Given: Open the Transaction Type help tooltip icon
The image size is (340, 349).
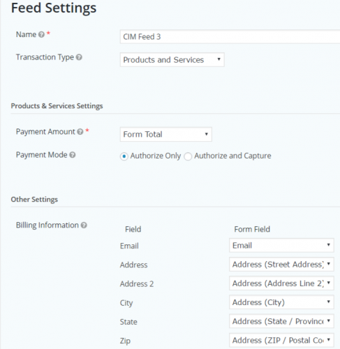Looking at the screenshot, I should pos(79,57).
